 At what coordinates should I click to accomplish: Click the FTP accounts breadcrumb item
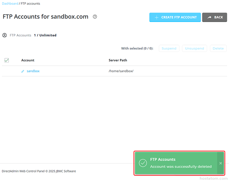coord(31,4)
